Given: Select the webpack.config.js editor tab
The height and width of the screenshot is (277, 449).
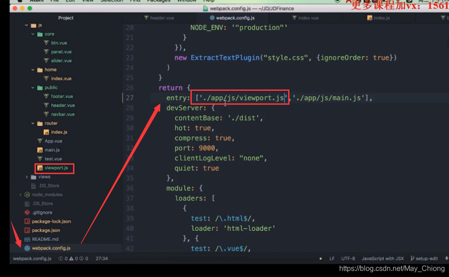Looking at the screenshot, I should (x=232, y=18).
